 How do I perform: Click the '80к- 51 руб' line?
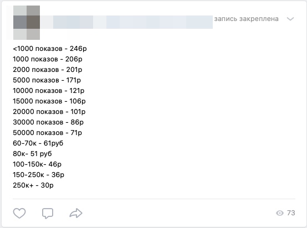click(x=32, y=154)
